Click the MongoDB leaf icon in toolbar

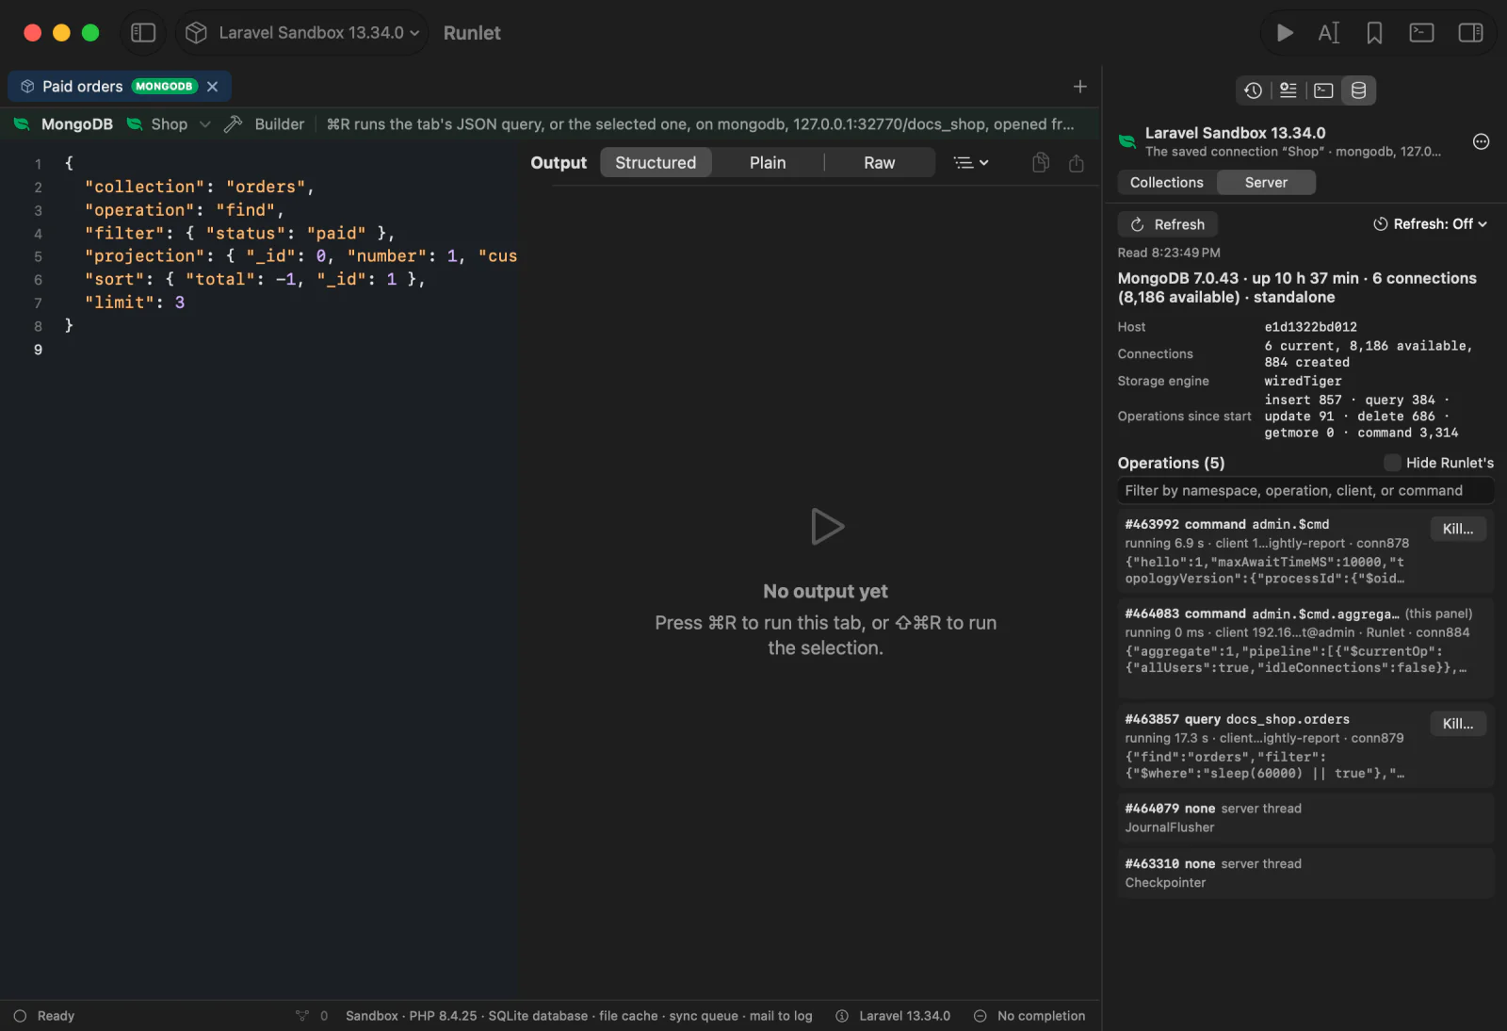point(22,124)
